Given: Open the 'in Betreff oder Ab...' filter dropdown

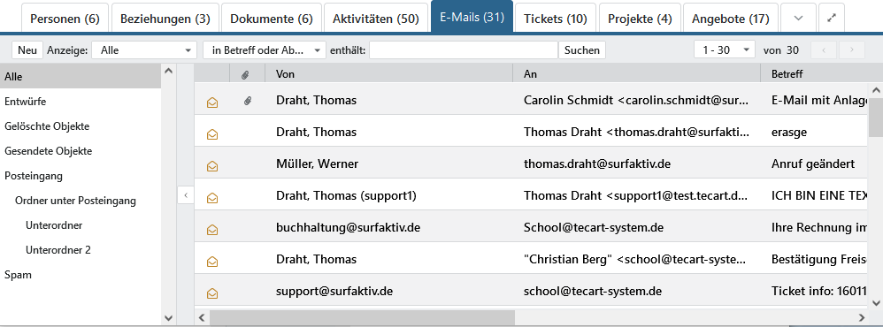Looking at the screenshot, I should click(x=265, y=50).
